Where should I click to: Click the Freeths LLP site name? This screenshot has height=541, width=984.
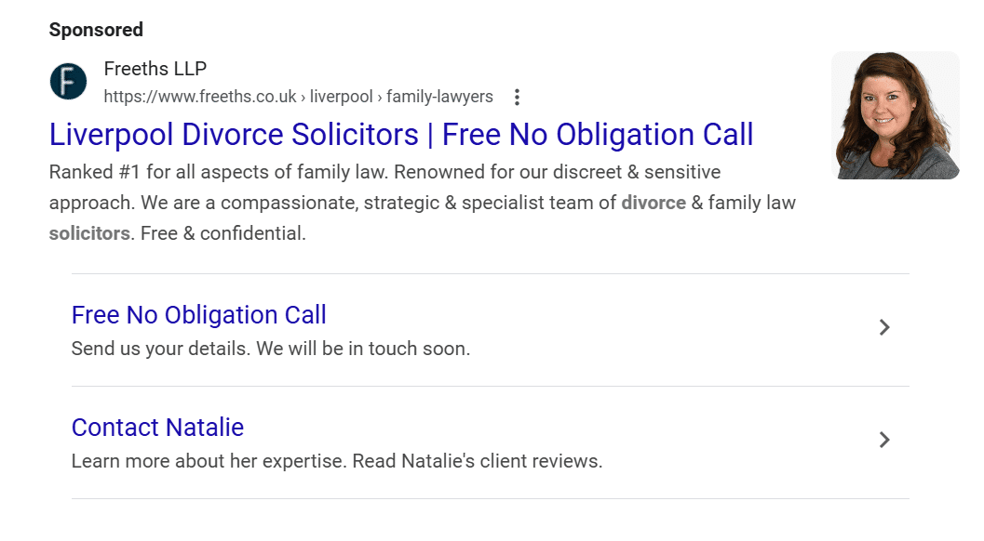155,69
